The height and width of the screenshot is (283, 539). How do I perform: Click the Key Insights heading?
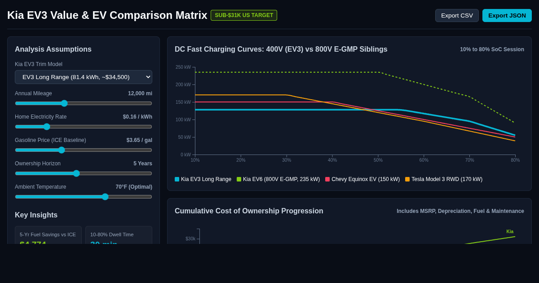tap(36, 215)
